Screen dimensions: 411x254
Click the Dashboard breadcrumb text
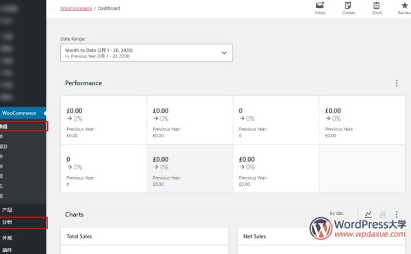pyautogui.click(x=109, y=8)
